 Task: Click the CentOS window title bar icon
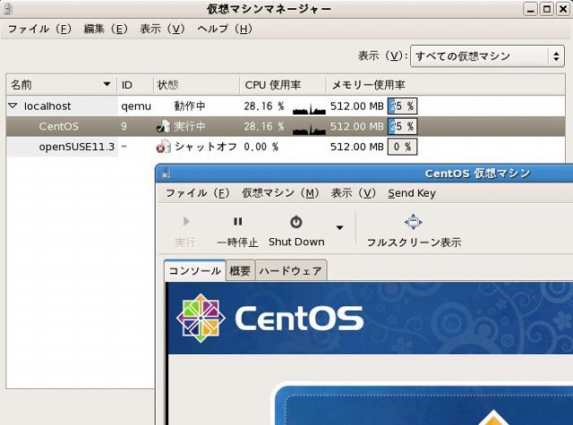tap(167, 173)
